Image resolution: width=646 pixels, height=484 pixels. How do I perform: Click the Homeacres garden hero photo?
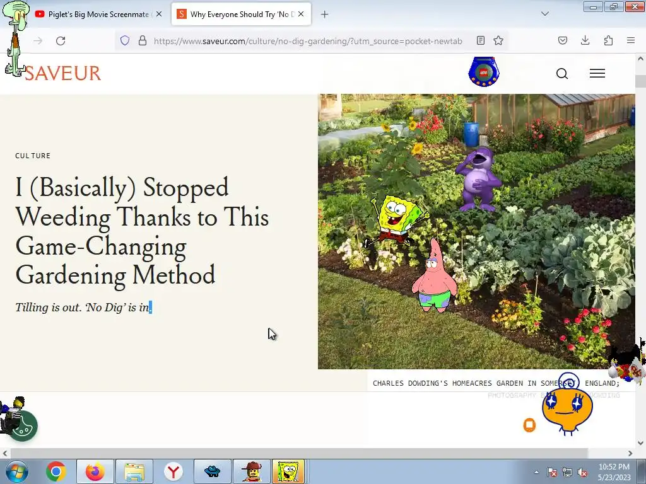pos(476,231)
